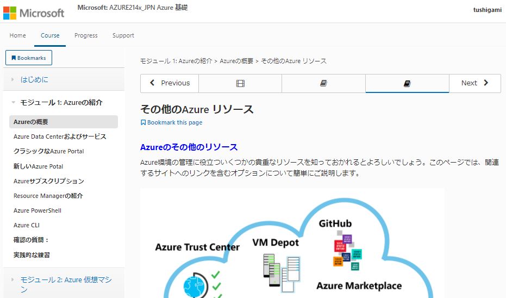Click the Azure Trust Center globe graphic
Image resolution: width=506 pixels, height=298 pixels.
(196, 285)
